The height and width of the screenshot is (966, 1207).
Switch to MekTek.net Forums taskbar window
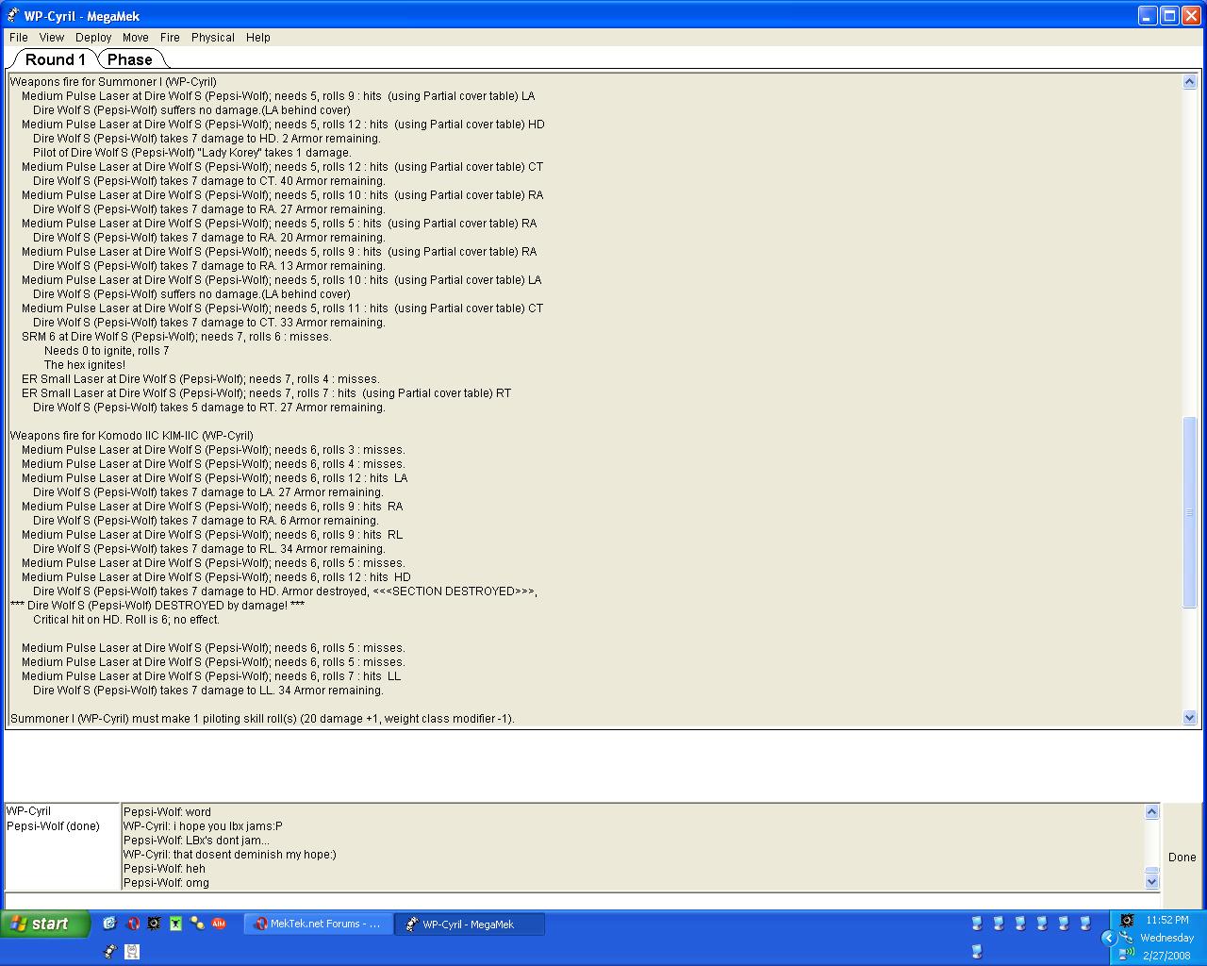point(318,924)
